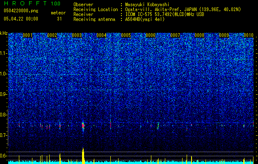Image resolution: width=258 pixels, height=164 pixels.
Task: Click the ICOM IC-575 receiver text
Action: click(x=164, y=14)
